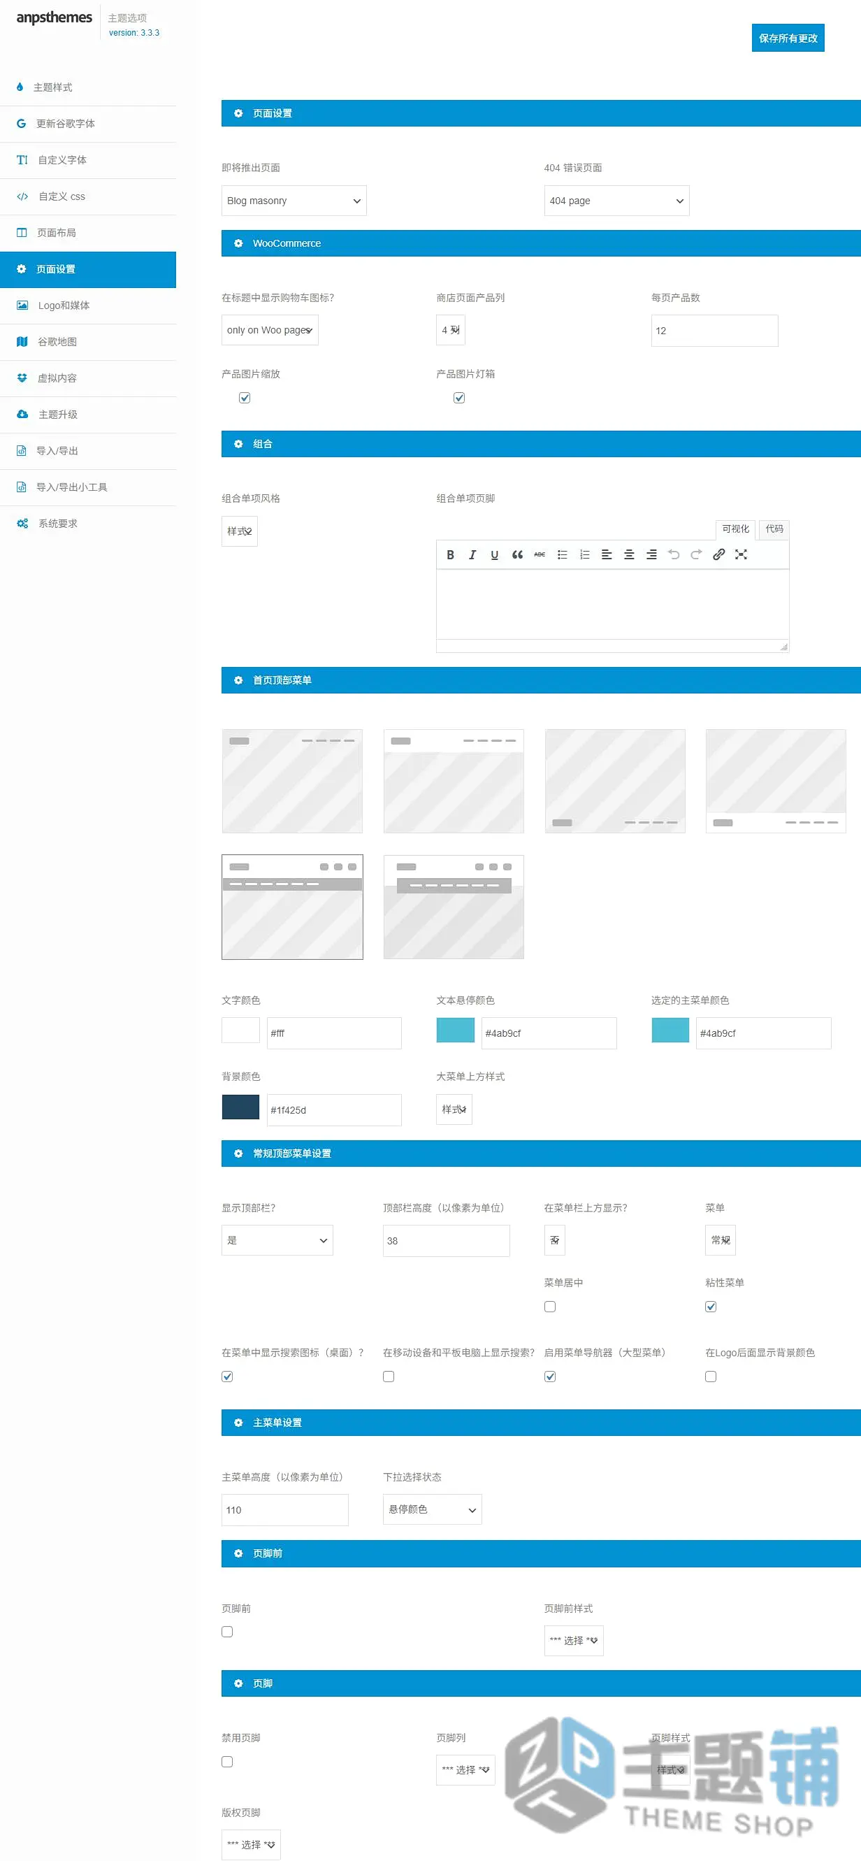
Task: Click the 背景颜色 dark blue swatch
Action: 240,1107
